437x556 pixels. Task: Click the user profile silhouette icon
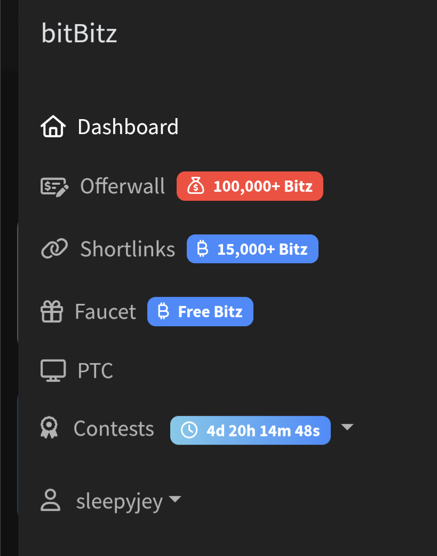pos(50,500)
